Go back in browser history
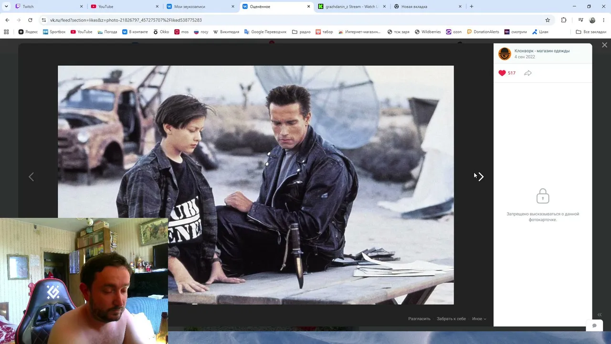This screenshot has height=344, width=611. coord(7,20)
